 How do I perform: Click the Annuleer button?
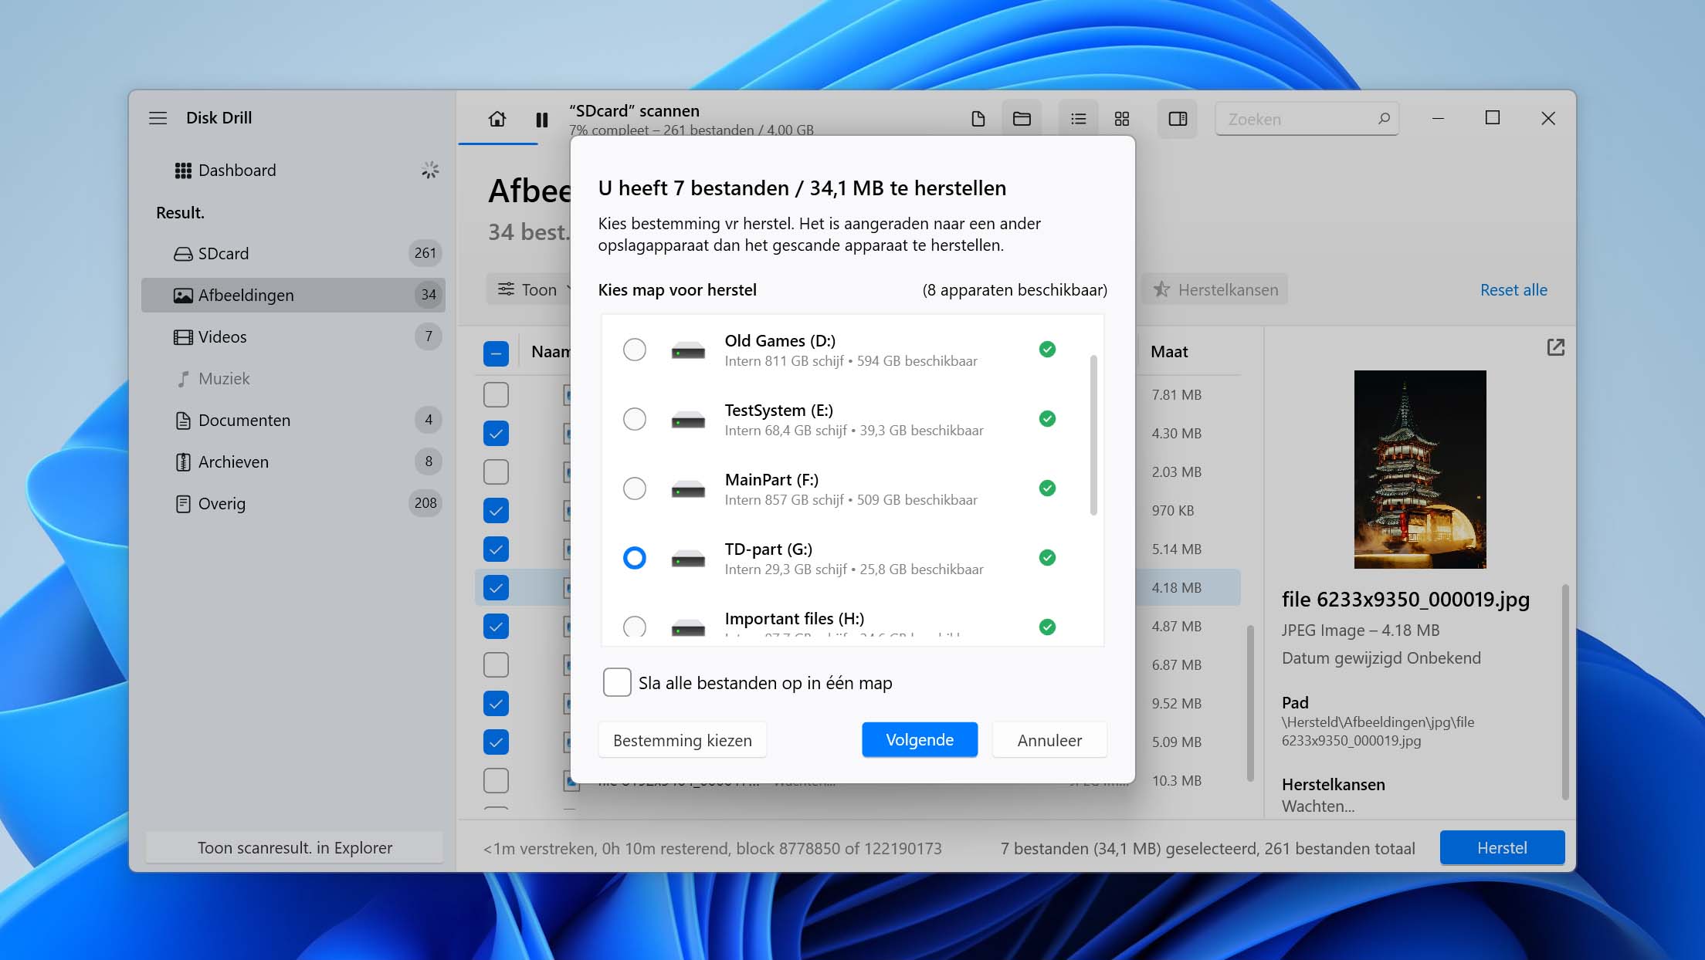(1049, 740)
